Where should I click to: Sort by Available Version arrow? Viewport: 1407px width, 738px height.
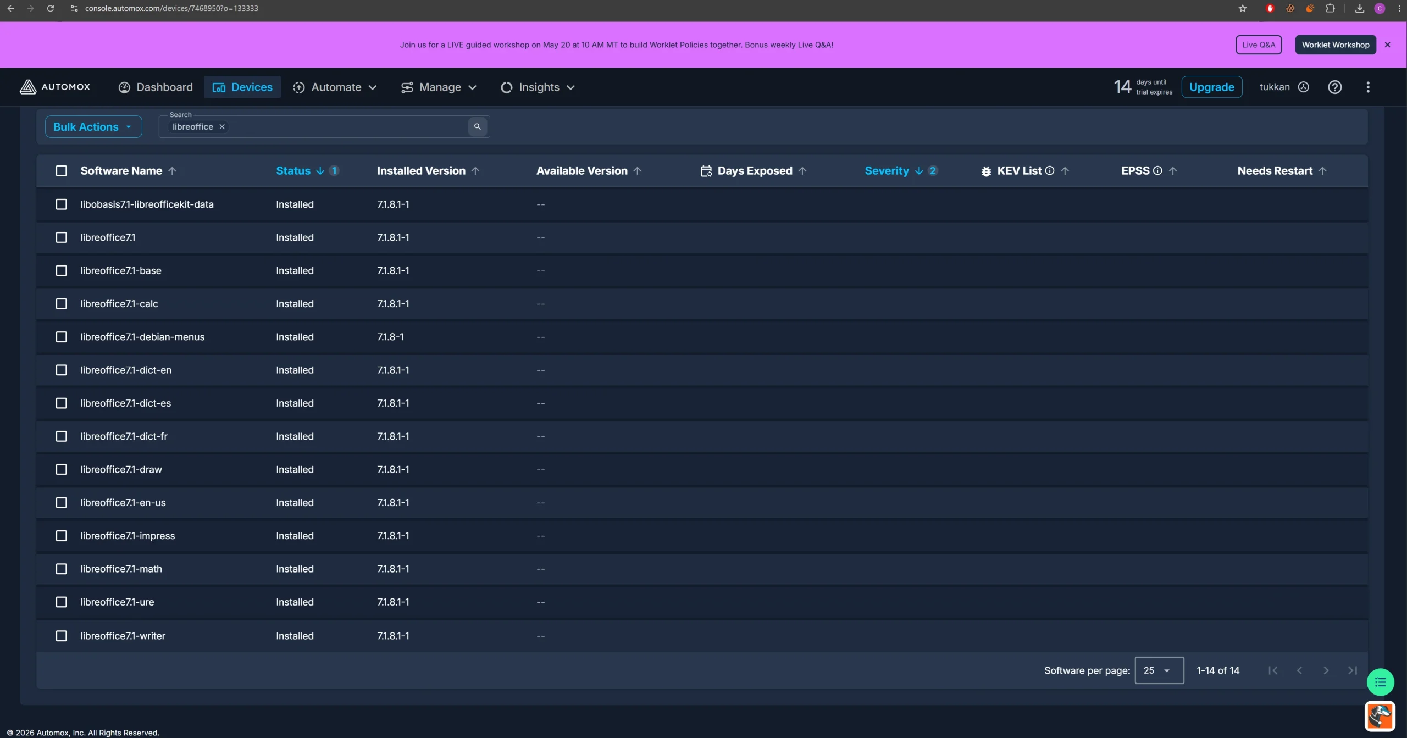638,171
